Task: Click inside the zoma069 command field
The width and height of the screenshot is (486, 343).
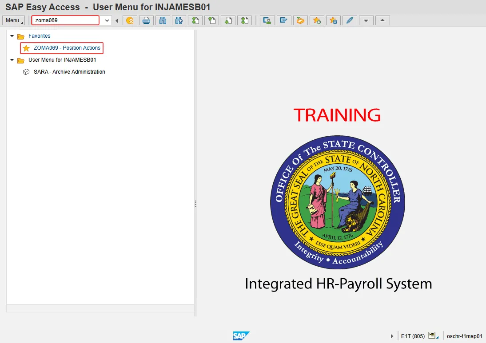Action: (x=64, y=20)
